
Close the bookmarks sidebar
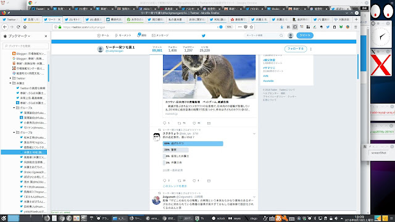[46, 36]
